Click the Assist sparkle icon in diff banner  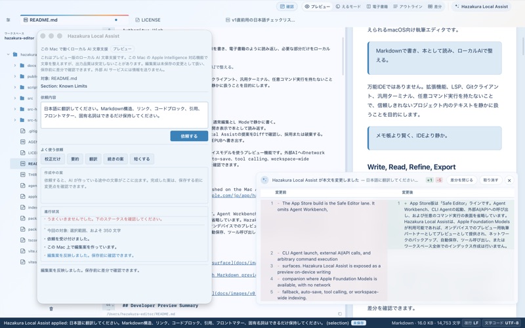264,180
